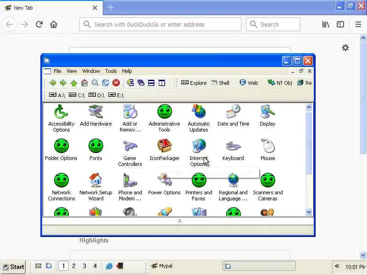Click the magnifier Search toolbar icon
The height and width of the screenshot is (275, 367).
tap(95, 83)
